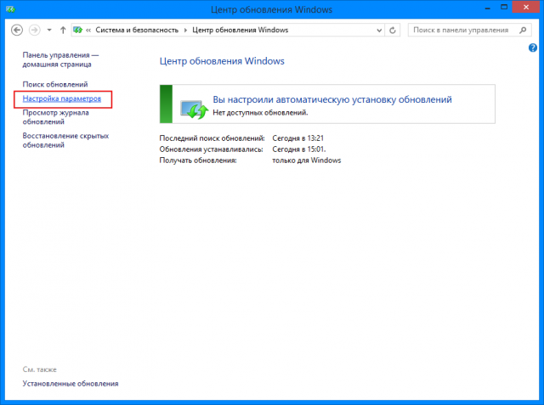Go up one level with Up arrow
Image resolution: width=544 pixels, height=405 pixels.
tap(63, 30)
